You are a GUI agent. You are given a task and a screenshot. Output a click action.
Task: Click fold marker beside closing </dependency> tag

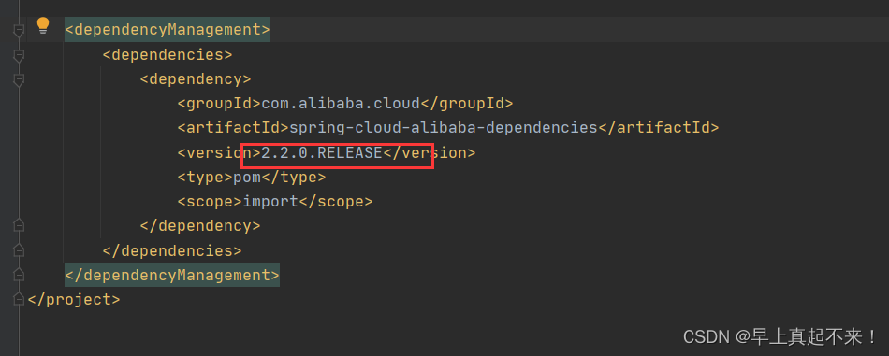pyautogui.click(x=19, y=225)
